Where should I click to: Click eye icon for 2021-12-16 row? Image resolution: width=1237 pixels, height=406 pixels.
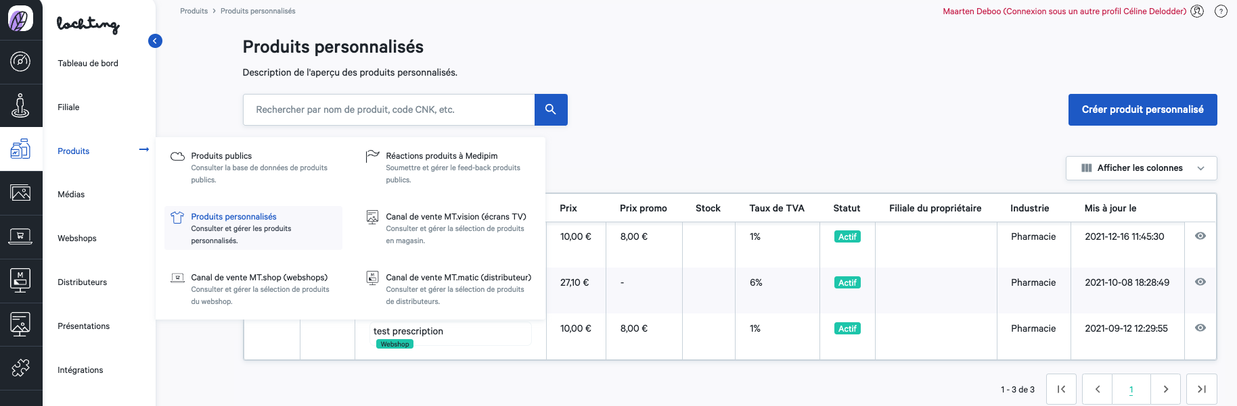(x=1200, y=236)
